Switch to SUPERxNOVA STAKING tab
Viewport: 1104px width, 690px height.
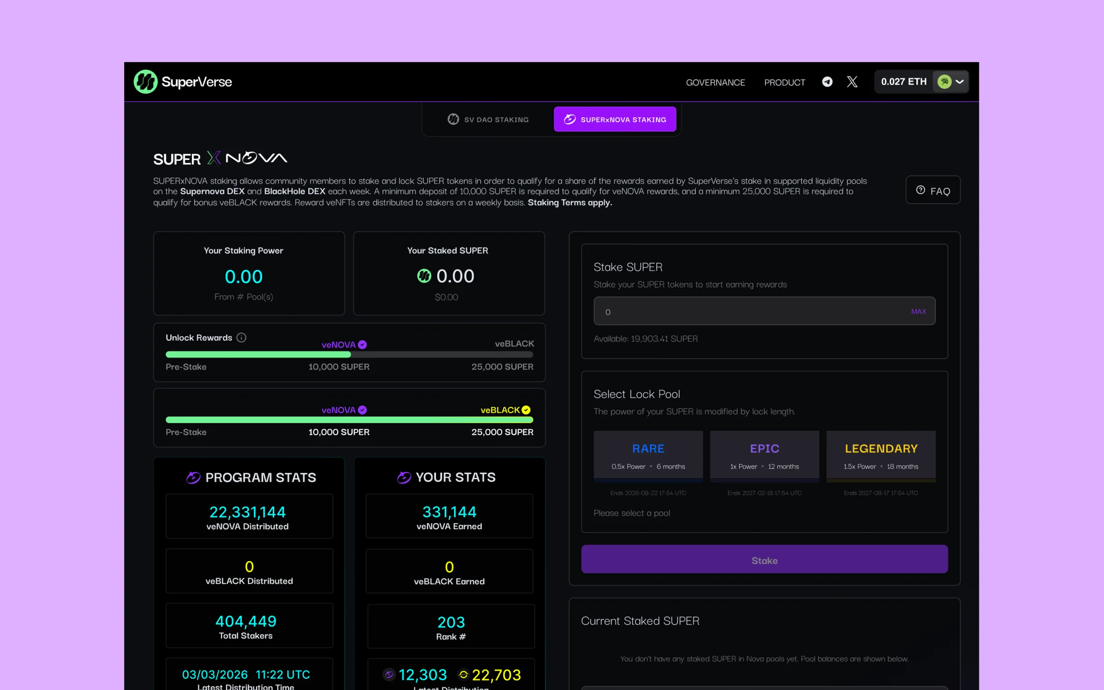pyautogui.click(x=615, y=120)
